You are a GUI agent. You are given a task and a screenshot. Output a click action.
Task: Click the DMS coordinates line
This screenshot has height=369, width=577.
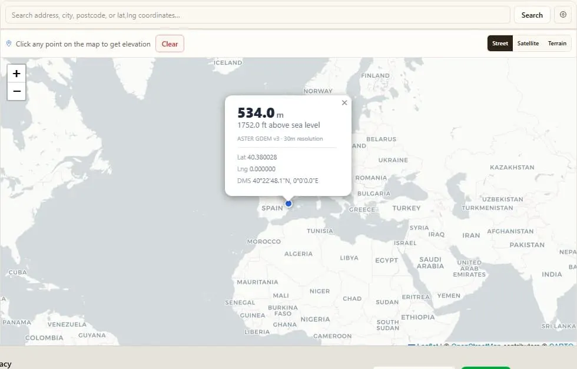(x=277, y=181)
